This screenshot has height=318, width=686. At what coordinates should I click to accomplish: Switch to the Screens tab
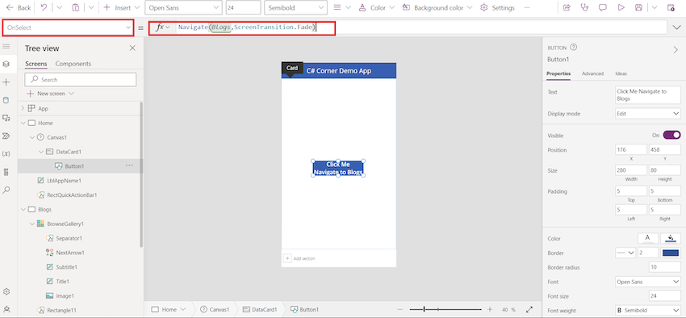click(x=36, y=64)
